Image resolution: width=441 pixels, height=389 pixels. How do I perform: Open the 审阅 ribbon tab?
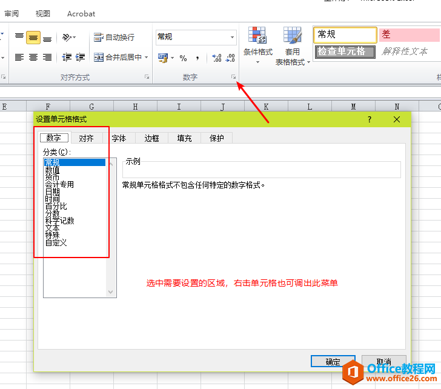click(12, 13)
